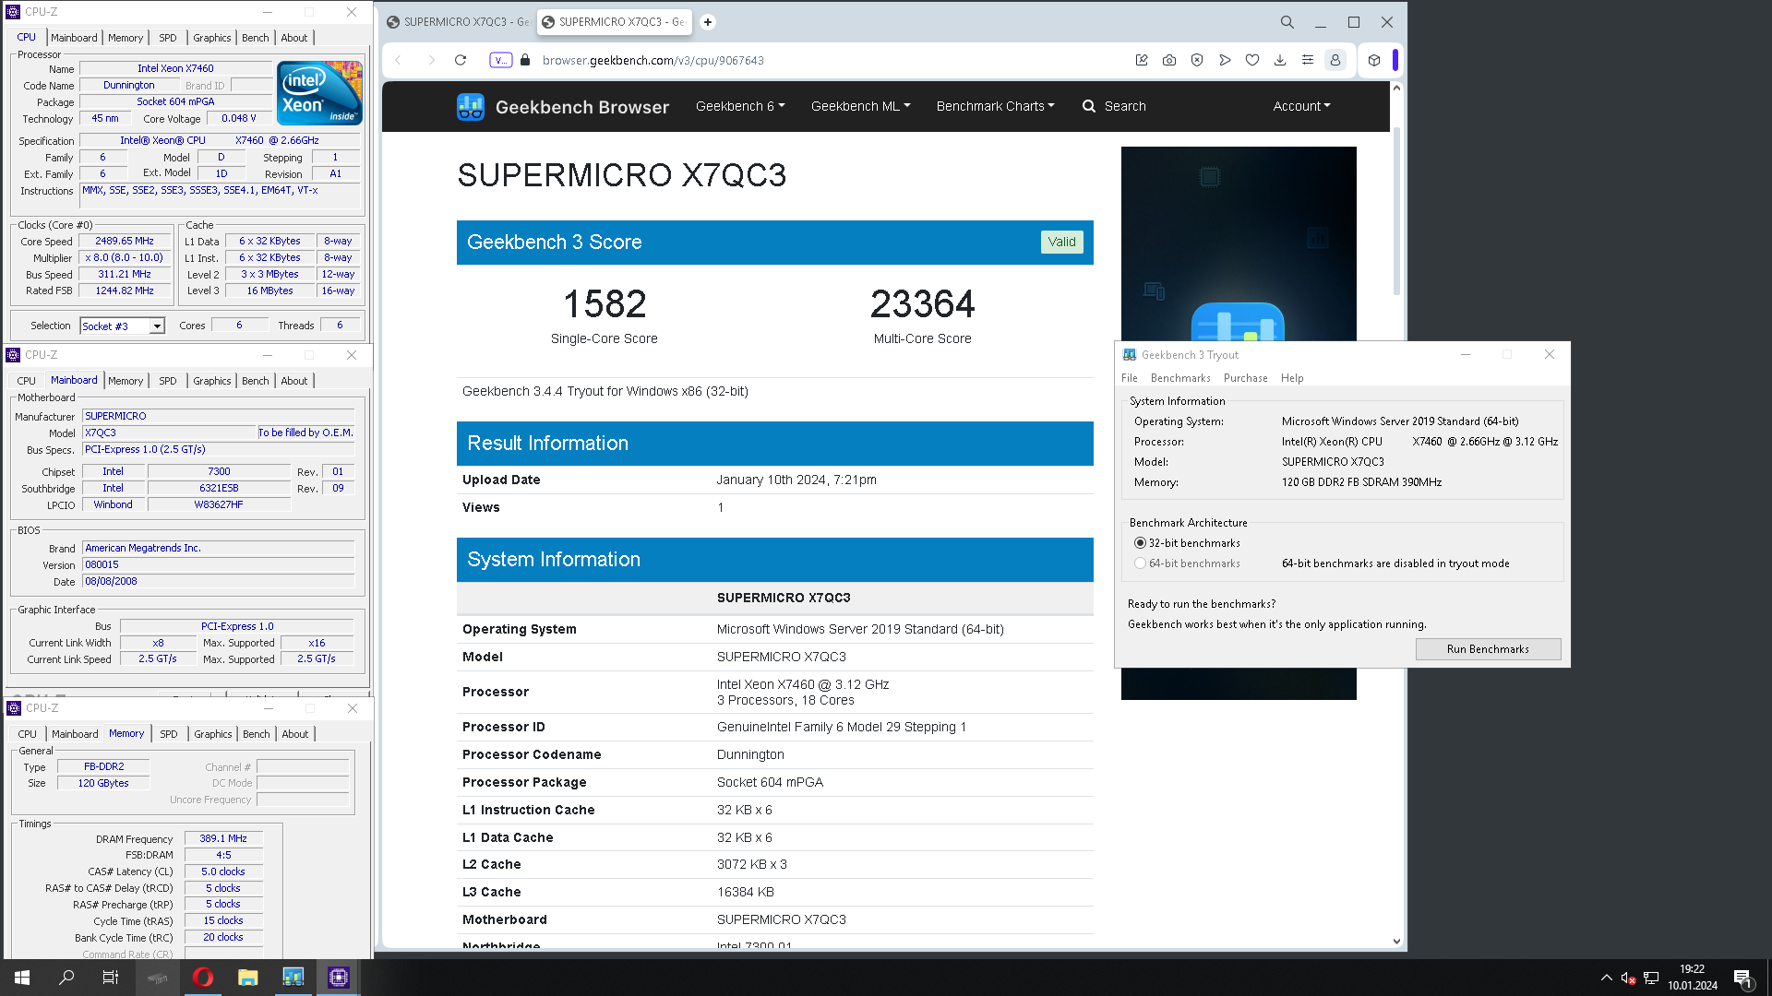Go back in the browser
This screenshot has width=1772, height=996.
pyautogui.click(x=399, y=60)
